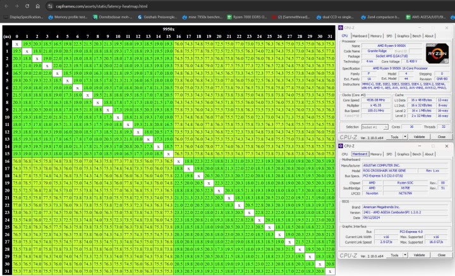Viewport: 455px width, 276px height.
Task: Go to the browser home page
Action: [x=39, y=5]
